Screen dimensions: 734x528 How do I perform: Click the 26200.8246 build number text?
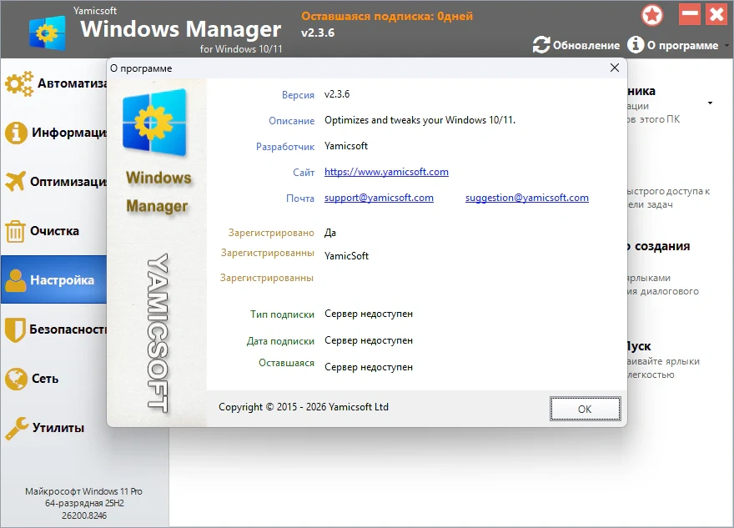[84, 515]
